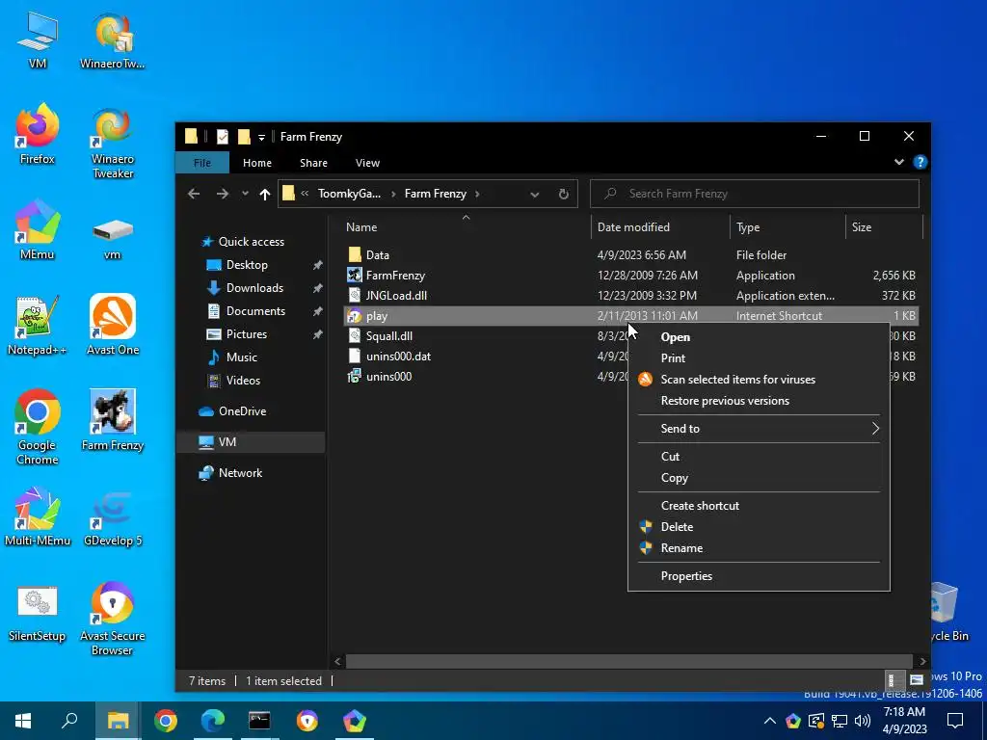Switch to the View ribbon tab
The width and height of the screenshot is (987, 740).
(367, 163)
